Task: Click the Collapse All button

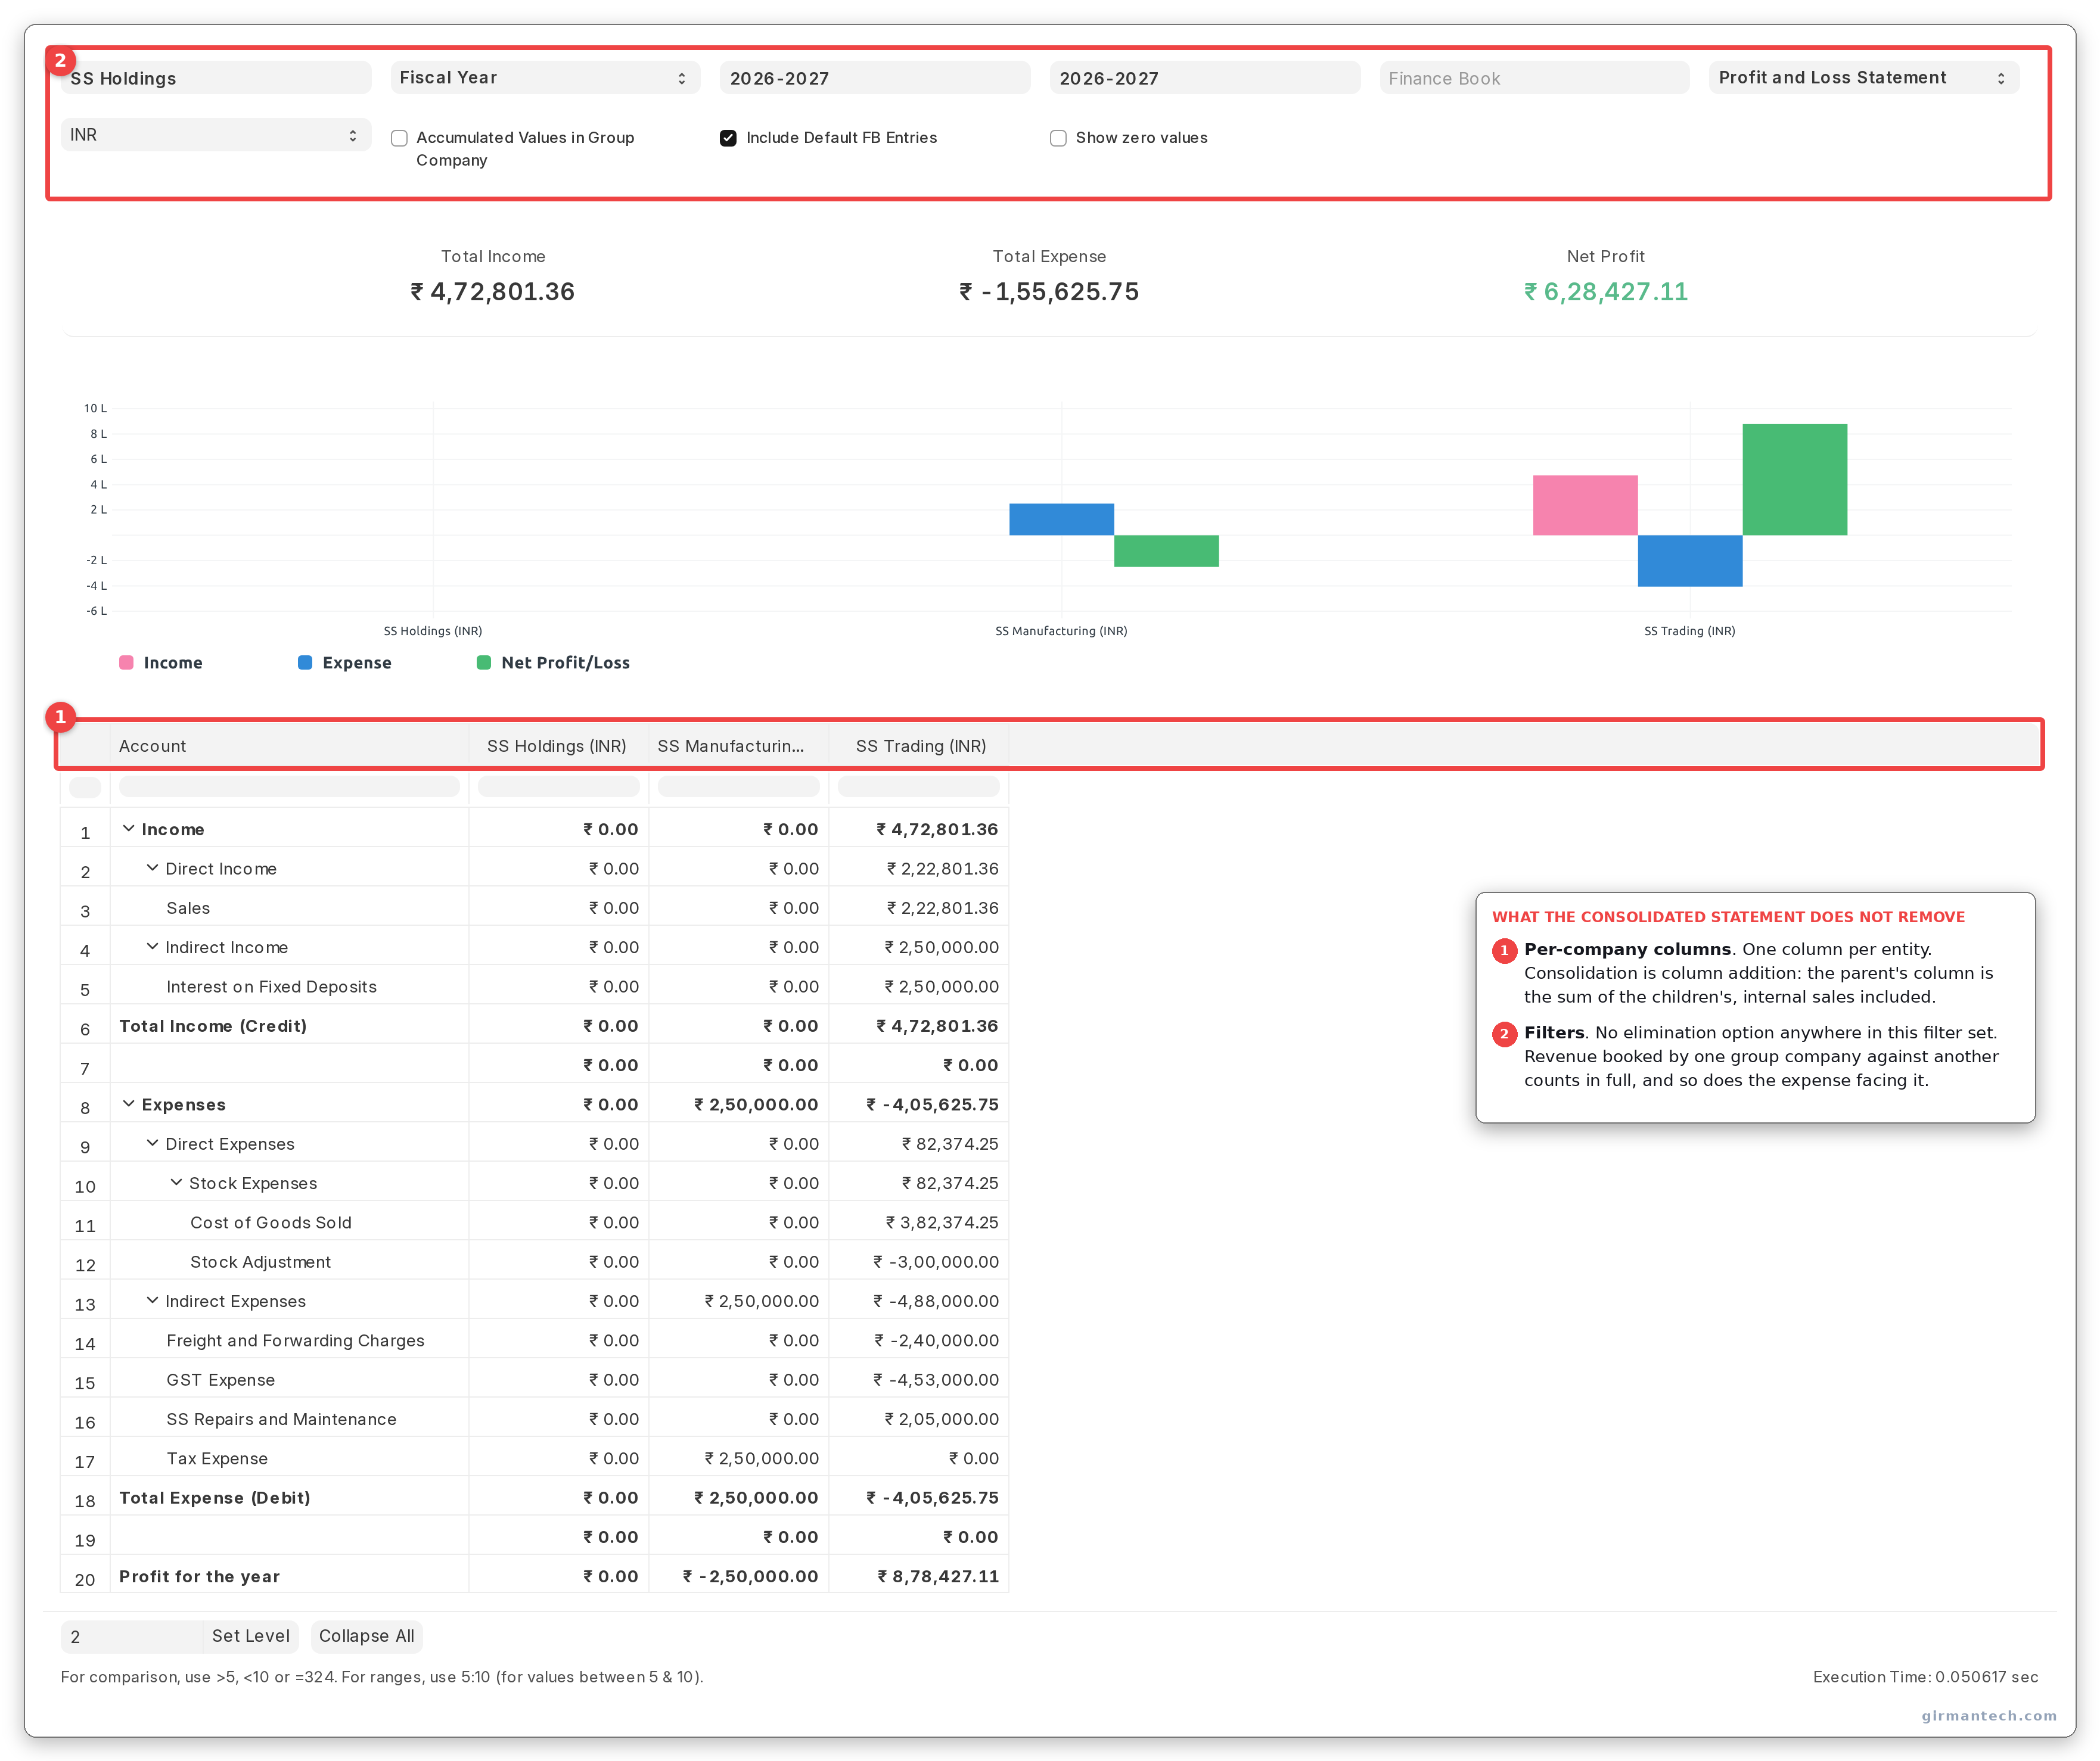Action: click(366, 1636)
